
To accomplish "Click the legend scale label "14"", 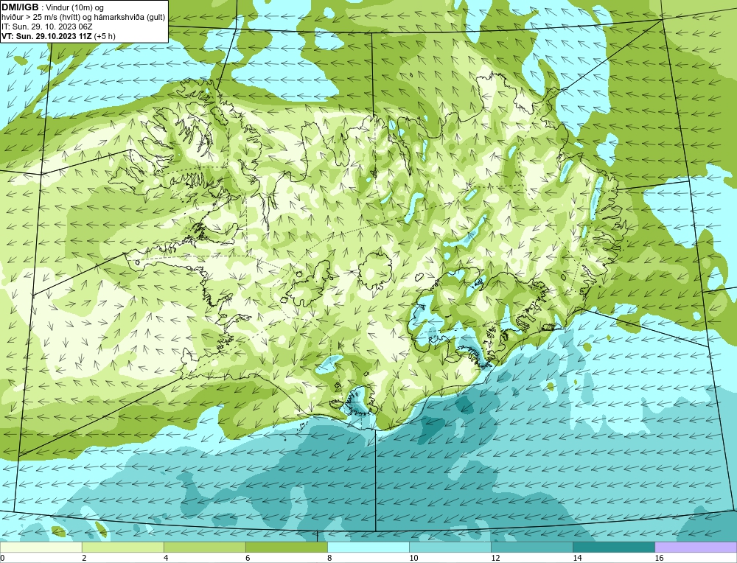I will click(577, 558).
